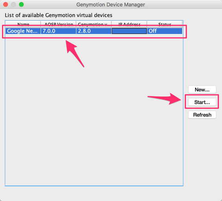Image resolution: width=222 pixels, height=201 pixels.
Task: Click the 'List of available Genymotion virtual devices' label
Action: 59,15
